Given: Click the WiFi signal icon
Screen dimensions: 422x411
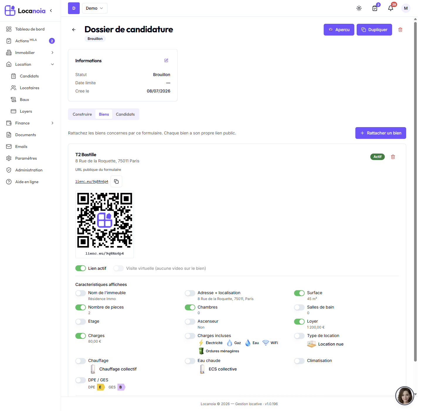Looking at the screenshot, I should 266,343.
